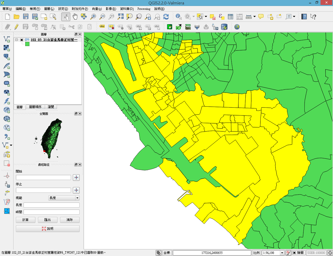
Task: Toggle visibility of the 102_05_21 layer
Action: pos(22,40)
